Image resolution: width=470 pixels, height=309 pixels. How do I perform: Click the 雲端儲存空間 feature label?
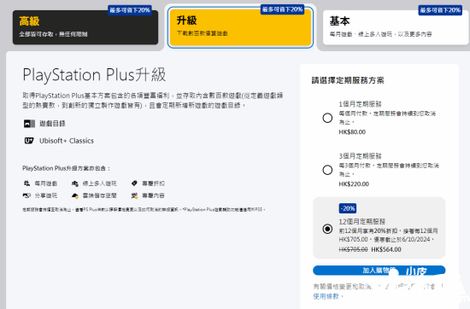tap(99, 195)
